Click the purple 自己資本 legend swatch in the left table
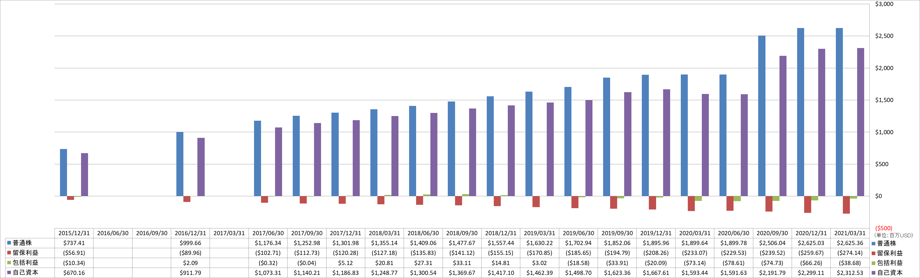The height and width of the screenshot is (278, 920). [9, 272]
